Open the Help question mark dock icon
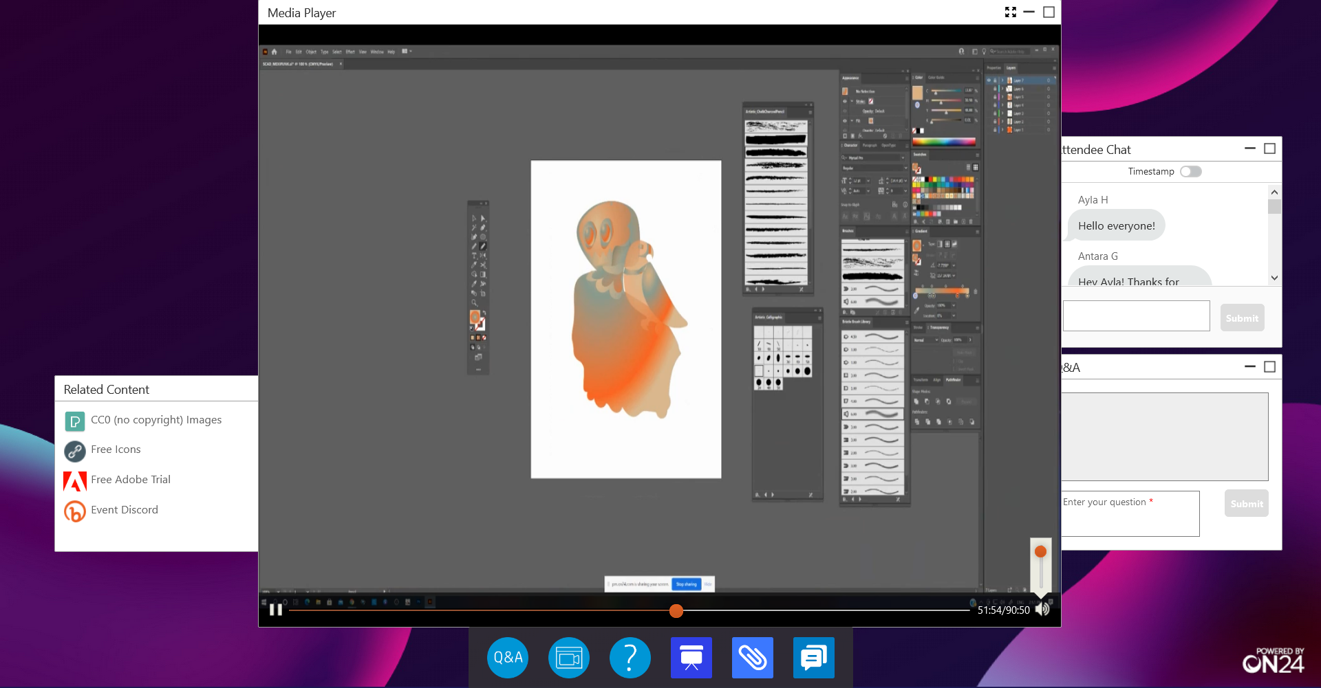The width and height of the screenshot is (1321, 688). 630,658
